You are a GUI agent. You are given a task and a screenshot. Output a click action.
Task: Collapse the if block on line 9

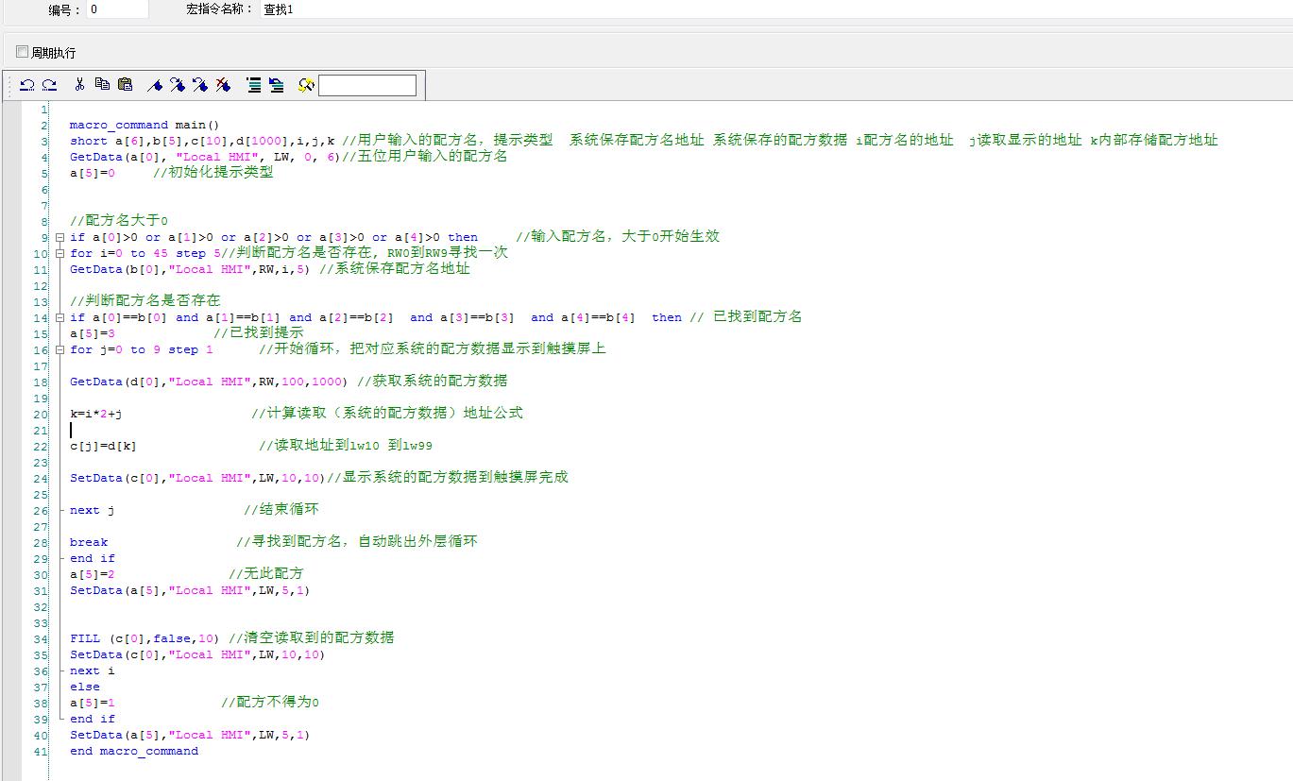tap(60, 237)
